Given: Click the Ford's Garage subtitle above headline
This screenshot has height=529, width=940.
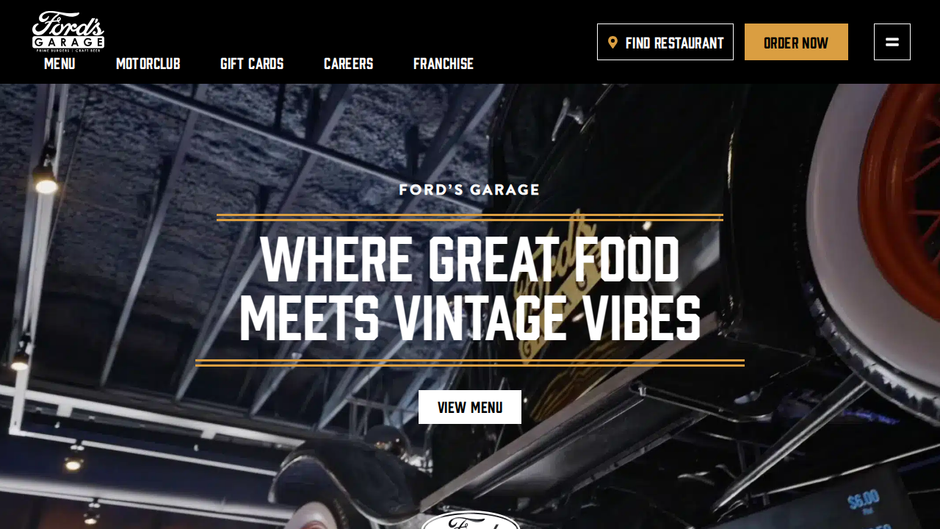Looking at the screenshot, I should (x=469, y=190).
